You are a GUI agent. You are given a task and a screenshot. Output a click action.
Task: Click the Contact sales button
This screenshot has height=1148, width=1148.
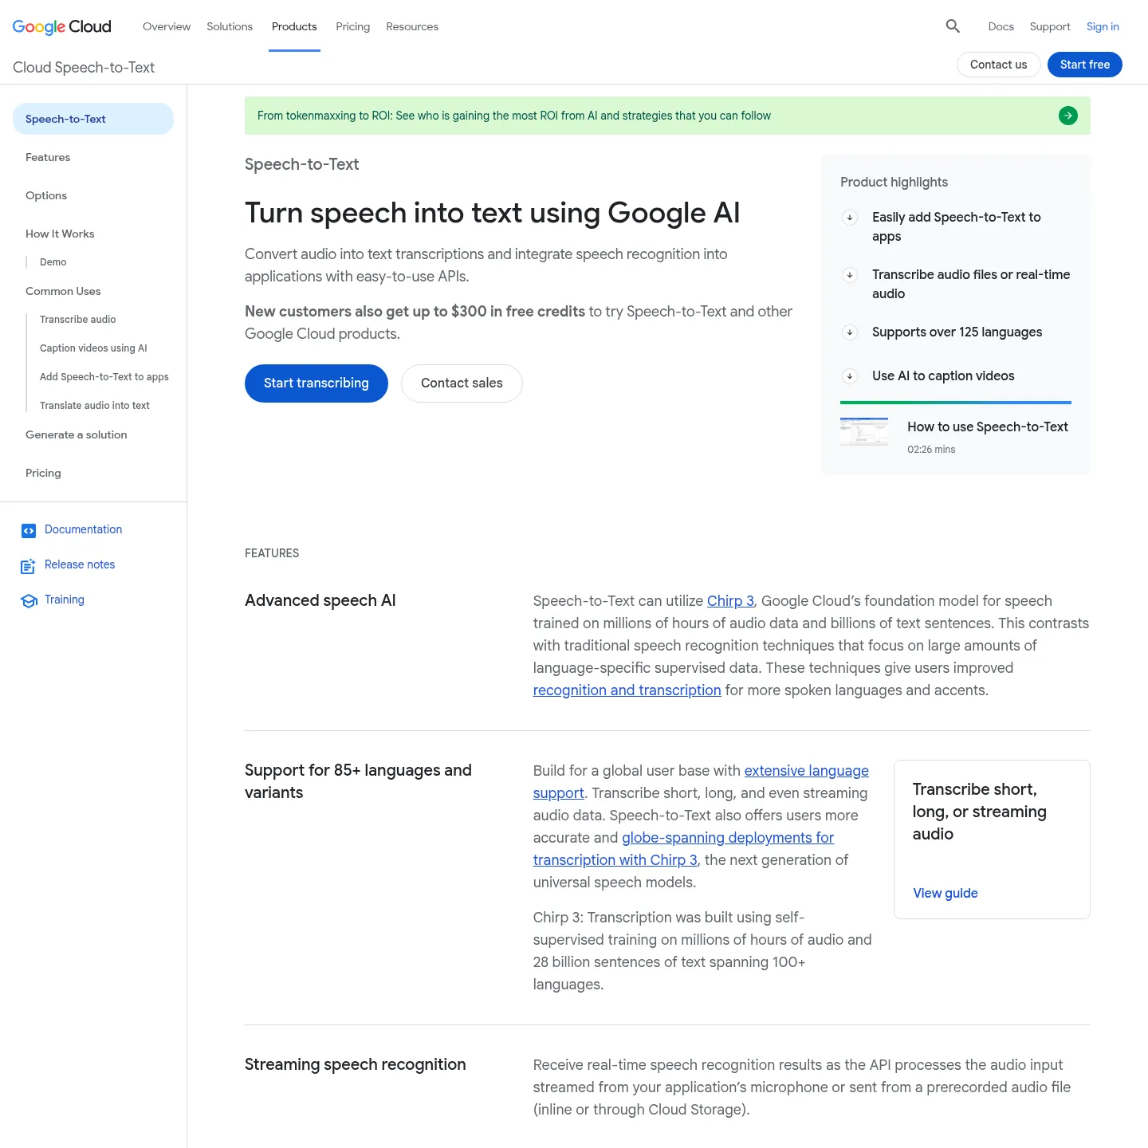(462, 383)
